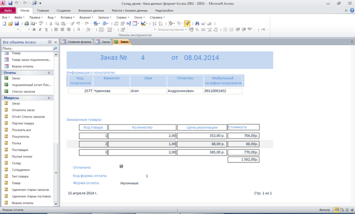Click the Spelling check icon
The height and width of the screenshot is (214, 355).
coord(41,23)
